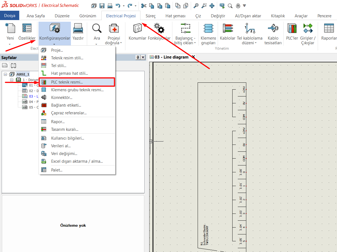Close the Sayfalar panel

143,57
